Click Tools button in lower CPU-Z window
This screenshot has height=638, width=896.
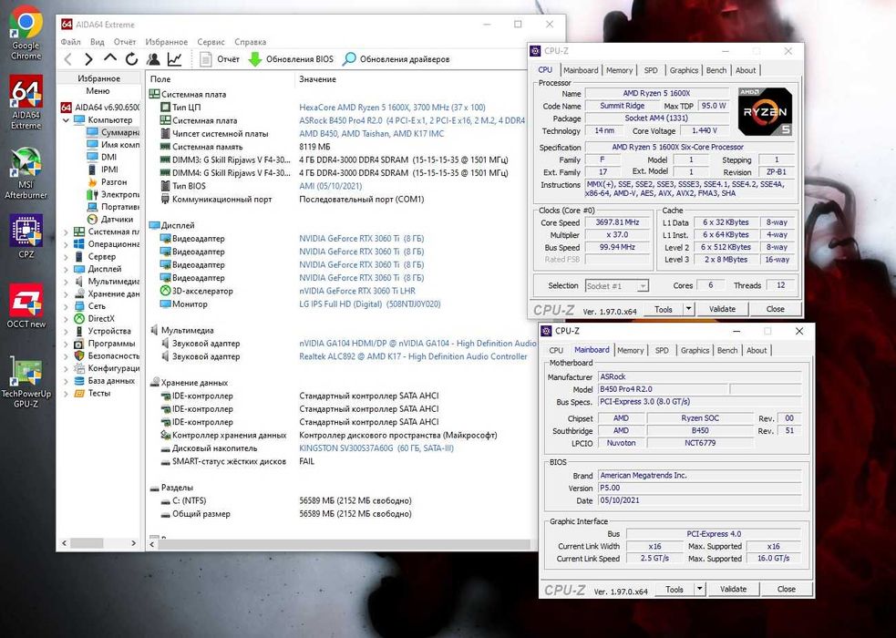tap(675, 589)
